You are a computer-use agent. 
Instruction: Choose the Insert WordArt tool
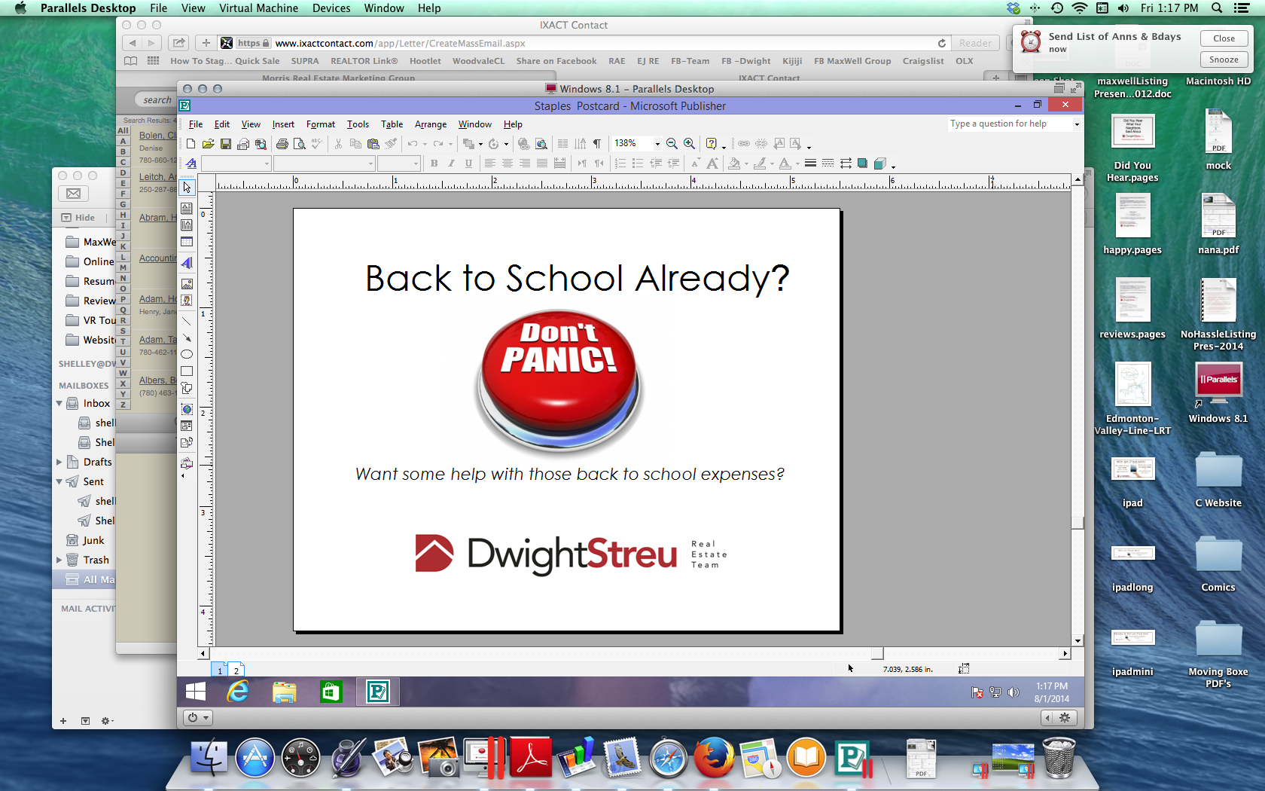point(187,263)
